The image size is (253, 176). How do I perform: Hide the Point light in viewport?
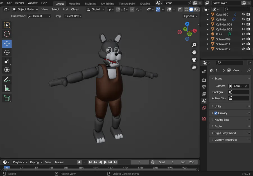pyautogui.click(x=243, y=34)
